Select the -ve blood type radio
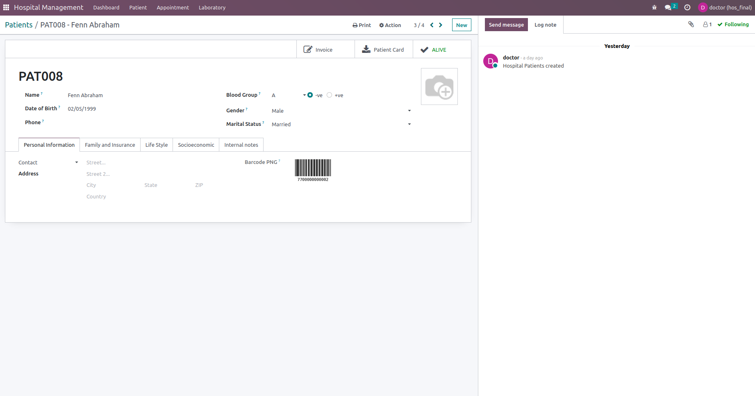The height and width of the screenshot is (396, 755). (310, 95)
